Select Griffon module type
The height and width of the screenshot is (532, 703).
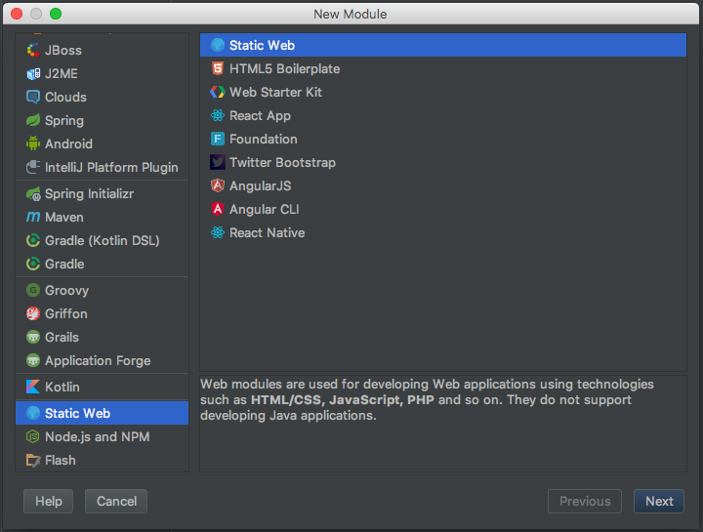103,313
